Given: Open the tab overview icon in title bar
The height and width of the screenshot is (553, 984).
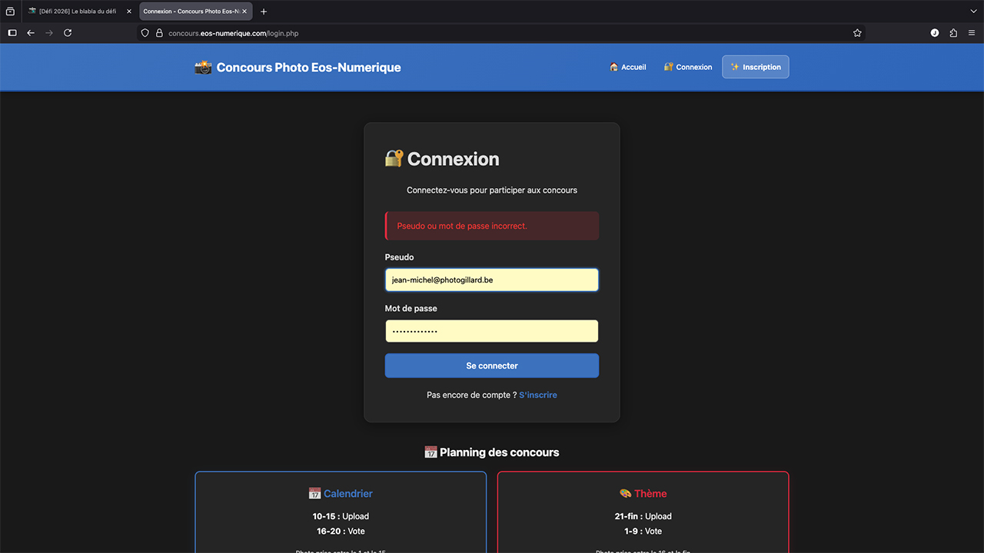Looking at the screenshot, I should pyautogui.click(x=10, y=12).
